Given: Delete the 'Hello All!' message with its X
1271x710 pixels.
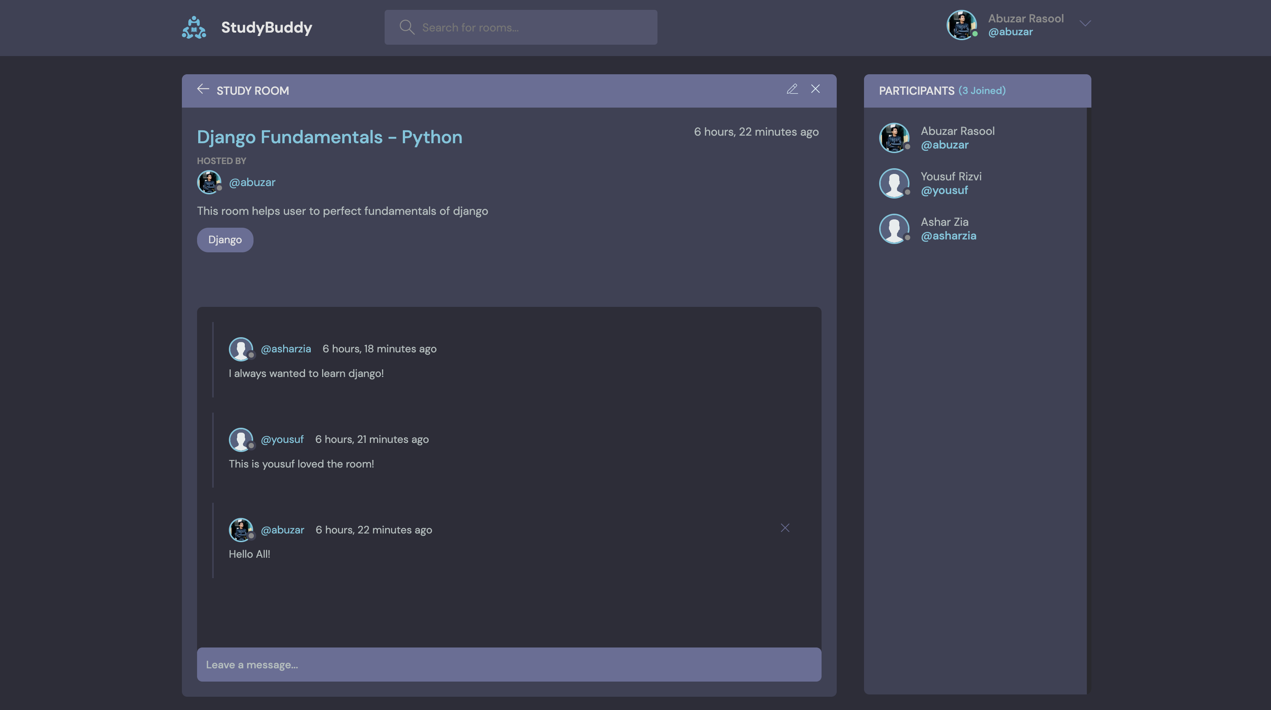Looking at the screenshot, I should 784,528.
